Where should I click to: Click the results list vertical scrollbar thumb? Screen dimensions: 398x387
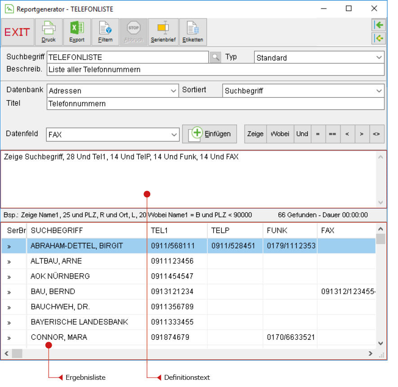(380, 239)
